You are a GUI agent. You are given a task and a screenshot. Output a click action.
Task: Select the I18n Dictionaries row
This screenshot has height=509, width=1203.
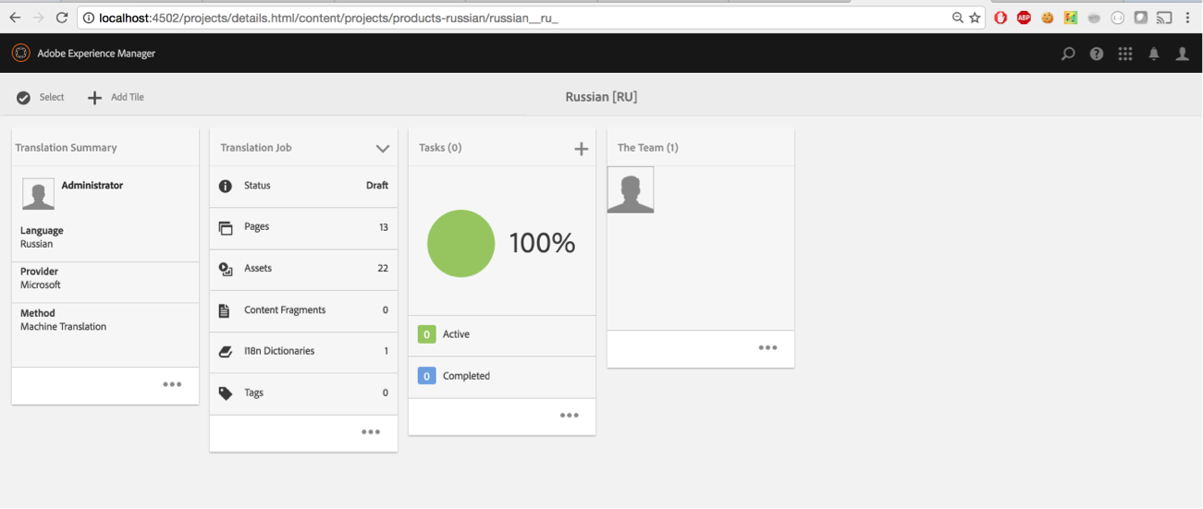click(303, 351)
